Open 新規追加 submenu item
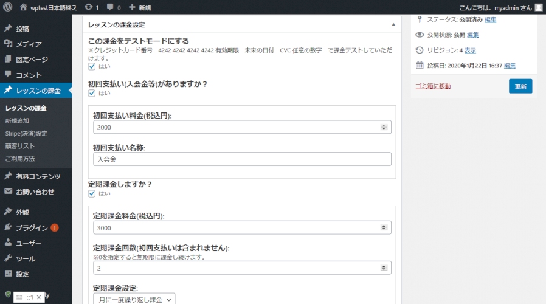The image size is (546, 304). tap(17, 121)
